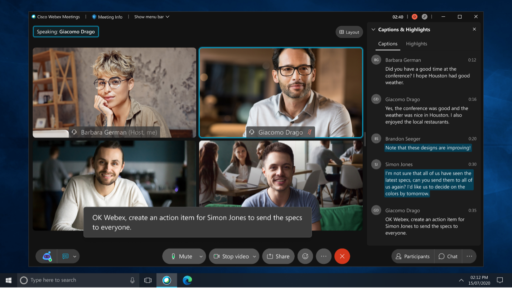
Task: Collapse the Captions & Highlights header chevron
Action: (373, 30)
